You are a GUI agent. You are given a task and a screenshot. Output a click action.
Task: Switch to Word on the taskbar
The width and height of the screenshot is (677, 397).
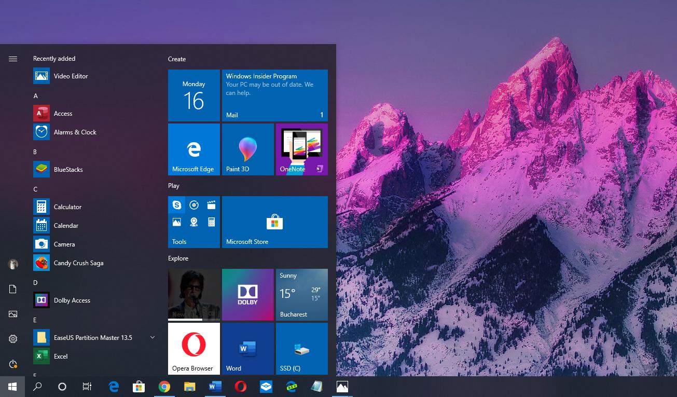215,387
